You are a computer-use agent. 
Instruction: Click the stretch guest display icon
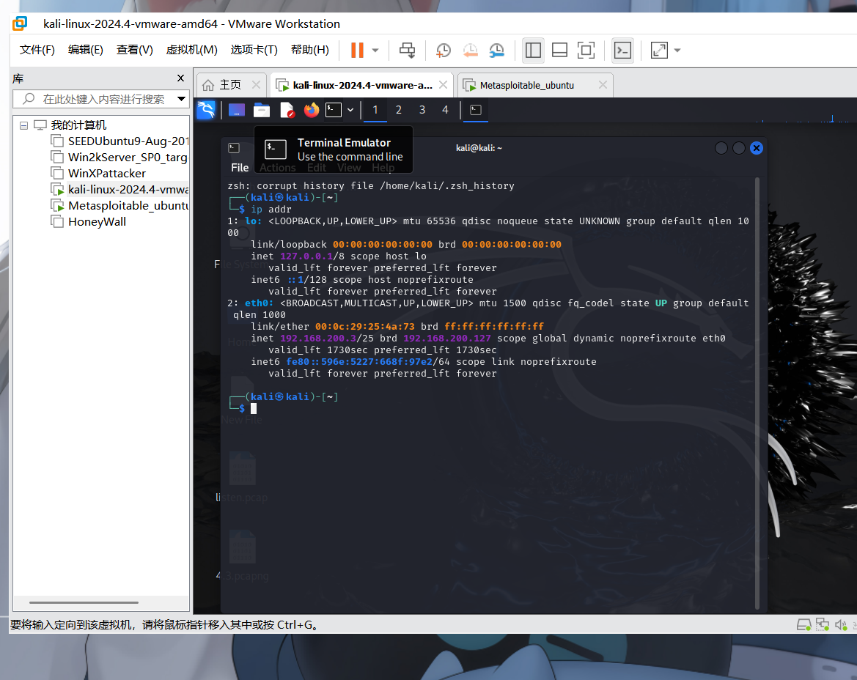pyautogui.click(x=659, y=51)
